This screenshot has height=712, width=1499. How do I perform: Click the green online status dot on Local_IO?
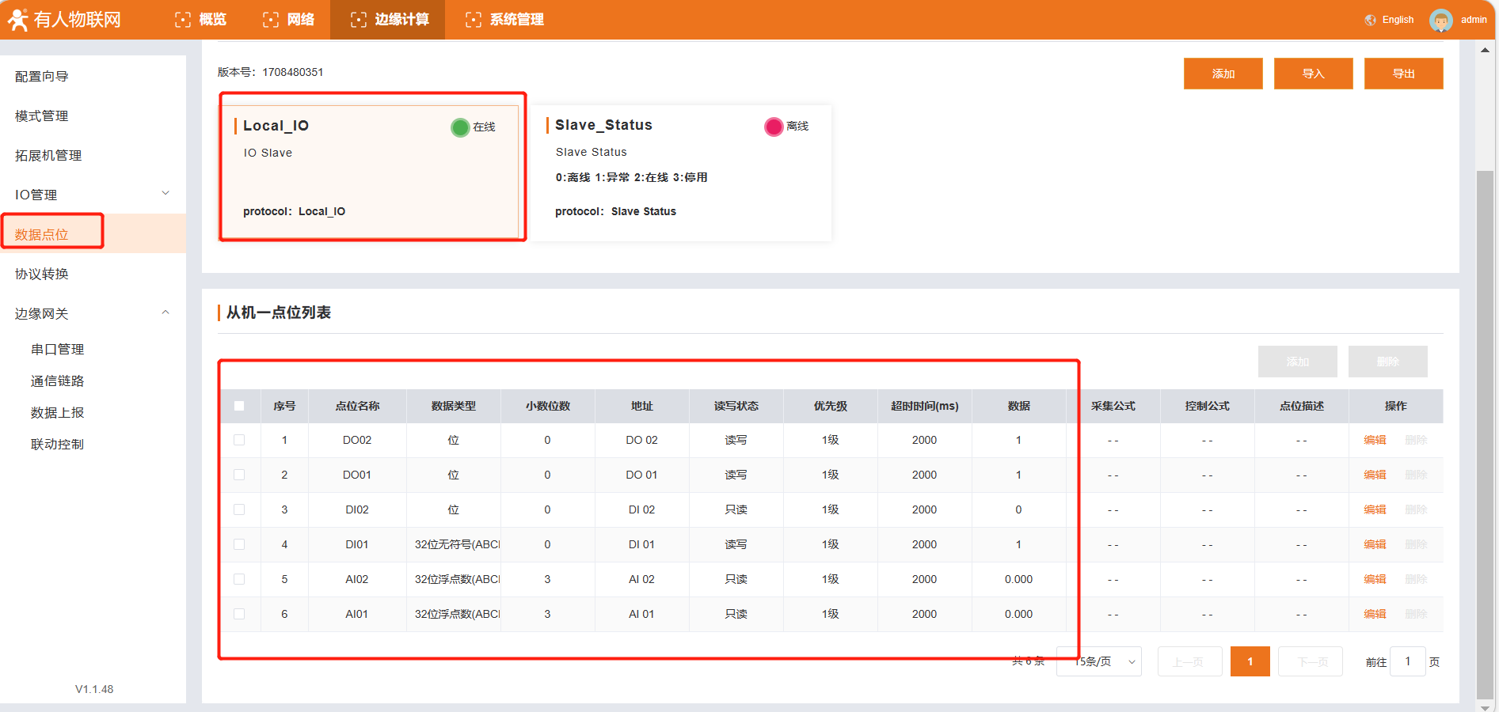pyautogui.click(x=460, y=127)
